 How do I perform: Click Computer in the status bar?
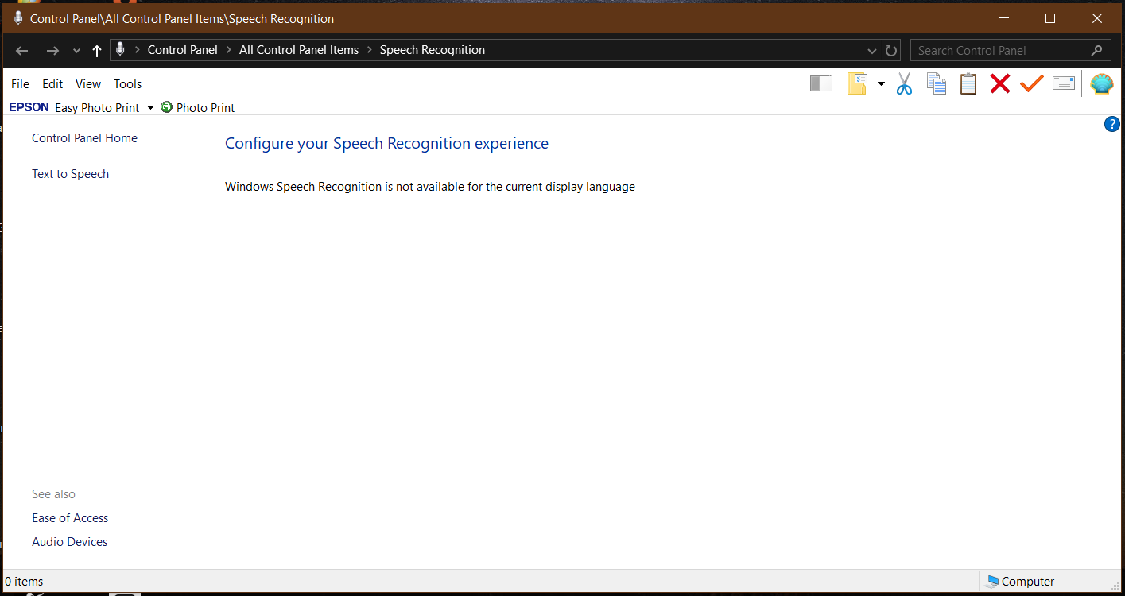coord(1020,582)
